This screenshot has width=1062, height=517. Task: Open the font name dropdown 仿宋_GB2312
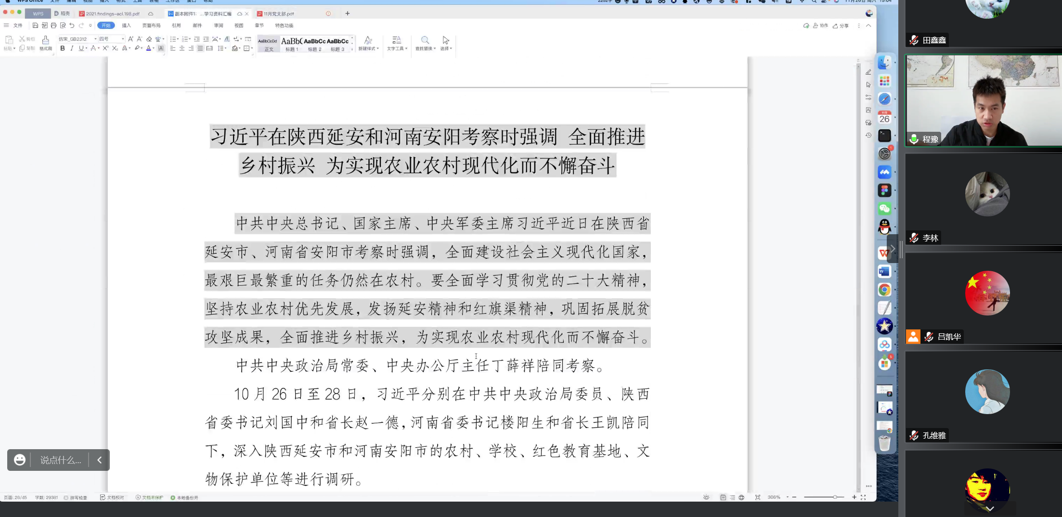click(x=77, y=39)
